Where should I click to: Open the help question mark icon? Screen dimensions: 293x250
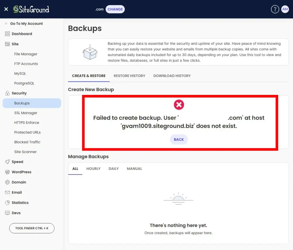tap(275, 9)
